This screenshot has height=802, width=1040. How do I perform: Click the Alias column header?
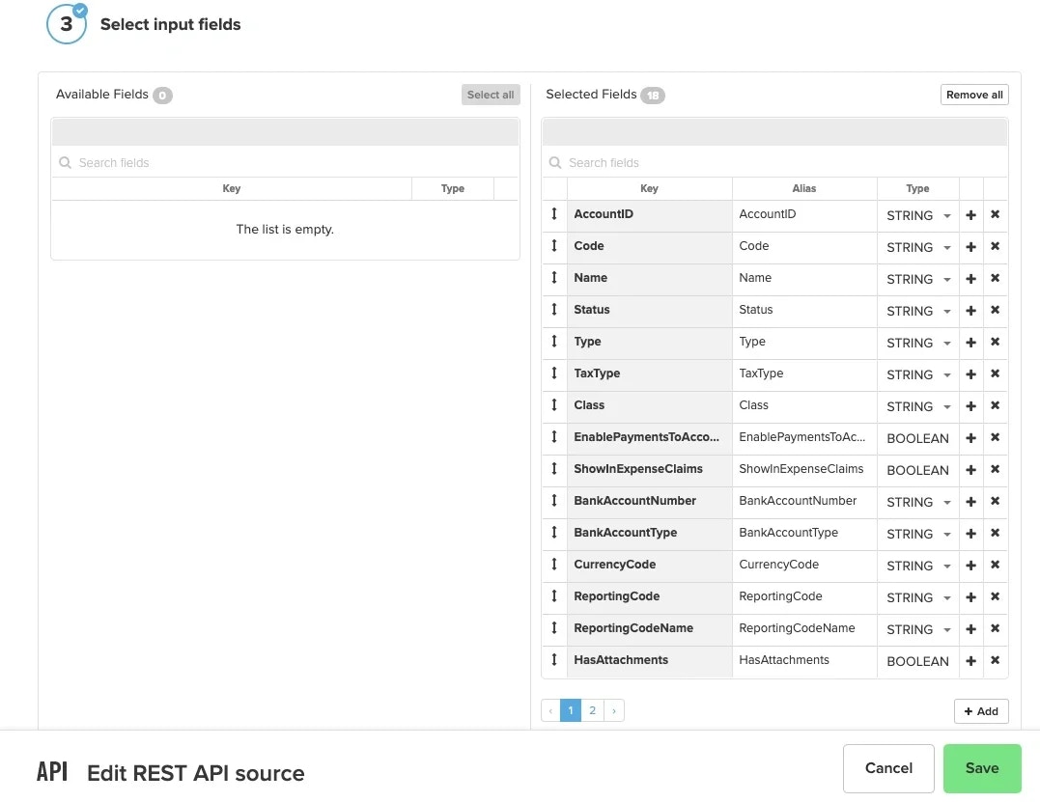(803, 188)
